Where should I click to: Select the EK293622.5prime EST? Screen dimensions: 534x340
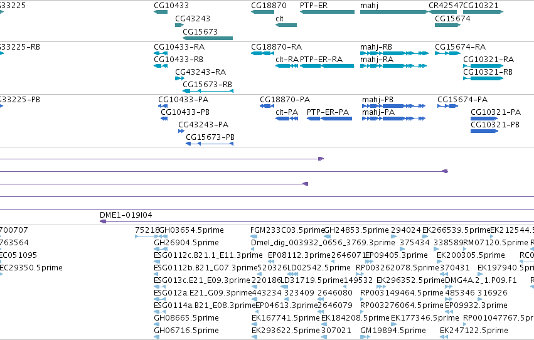click(255, 337)
